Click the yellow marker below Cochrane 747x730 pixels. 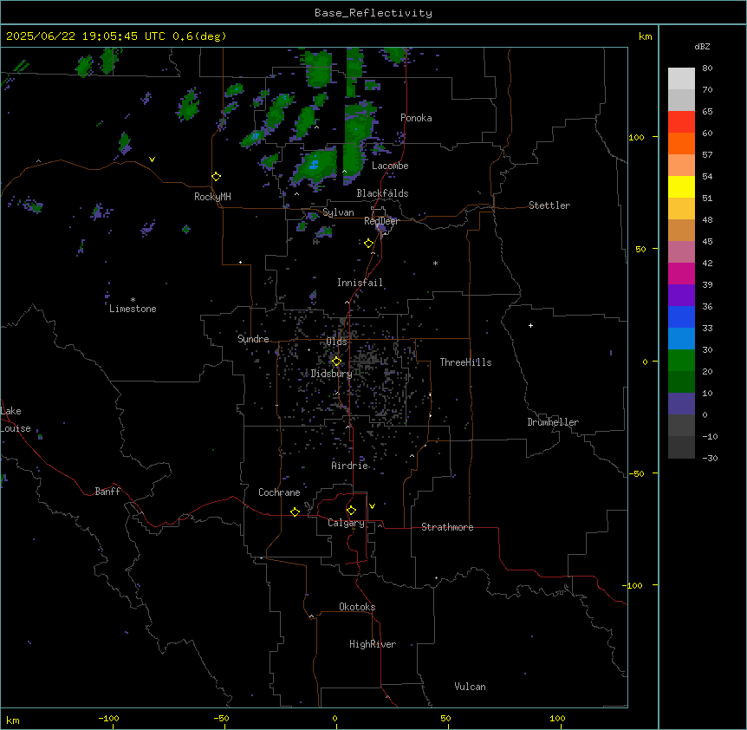pos(295,512)
